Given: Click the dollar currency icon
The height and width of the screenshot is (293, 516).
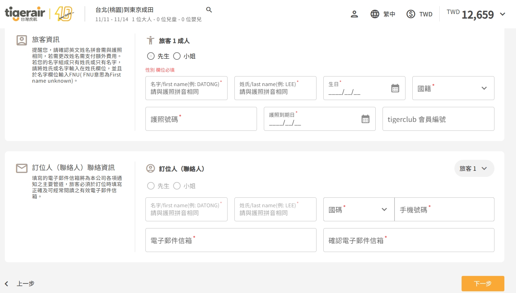Looking at the screenshot, I should coord(411,14).
